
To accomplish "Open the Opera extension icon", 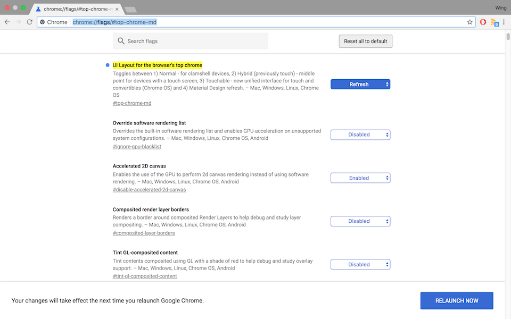I will click(483, 22).
